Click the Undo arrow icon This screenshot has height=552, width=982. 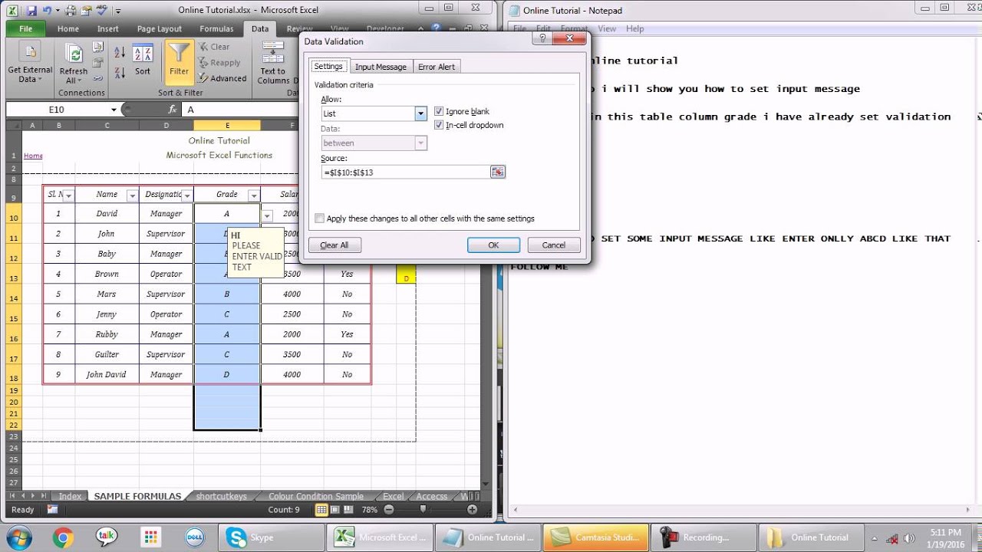(47, 11)
